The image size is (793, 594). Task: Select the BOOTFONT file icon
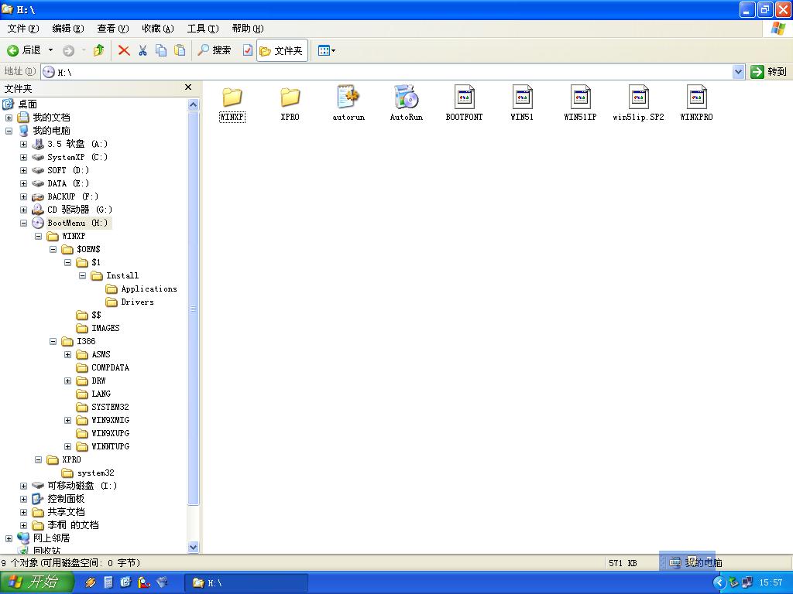tap(465, 104)
